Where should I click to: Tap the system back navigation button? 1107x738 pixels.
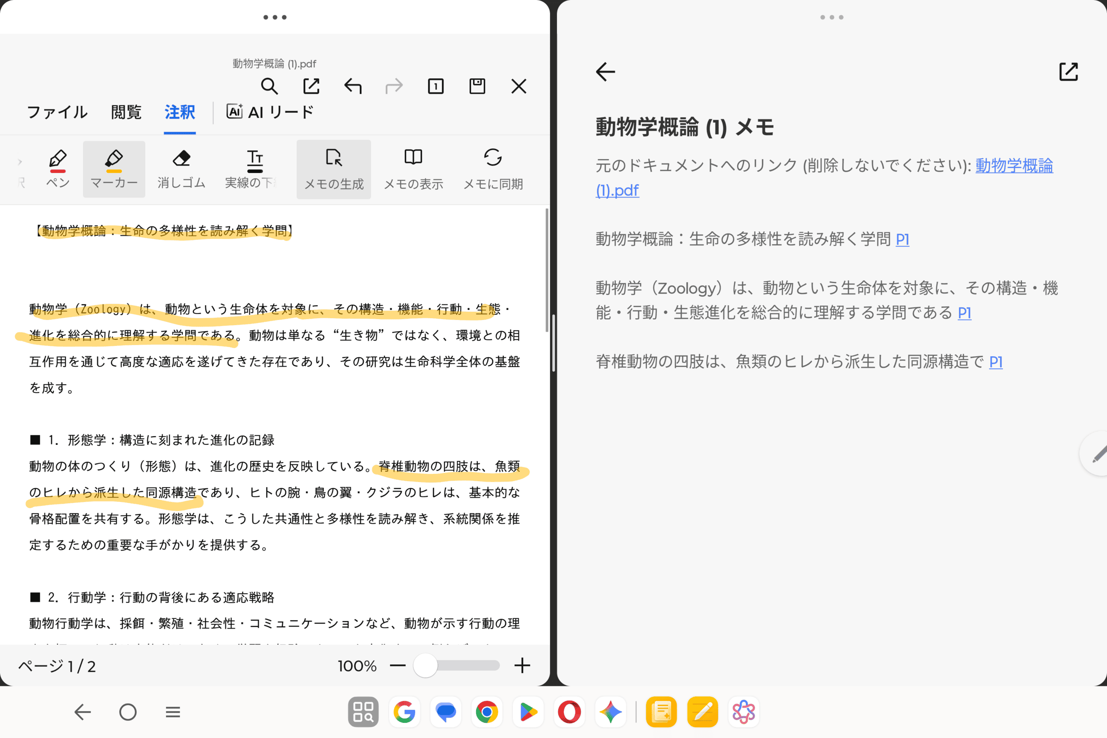coord(82,712)
